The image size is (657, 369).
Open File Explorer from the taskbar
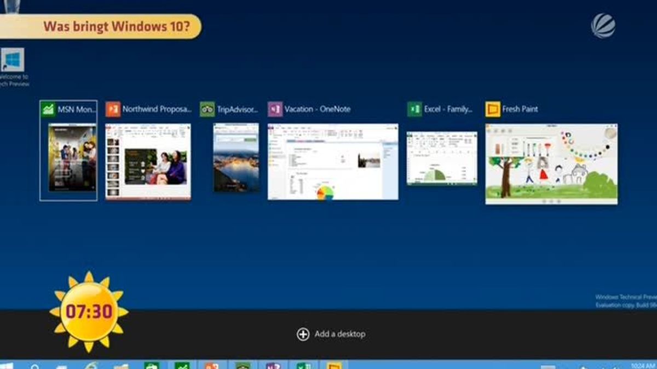[x=121, y=366]
